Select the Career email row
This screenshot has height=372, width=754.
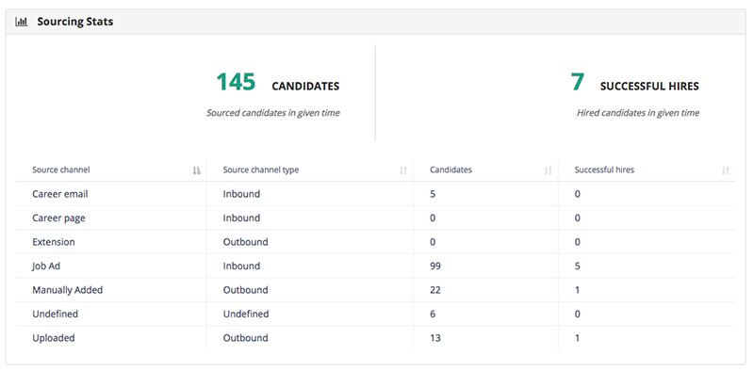tap(375, 194)
